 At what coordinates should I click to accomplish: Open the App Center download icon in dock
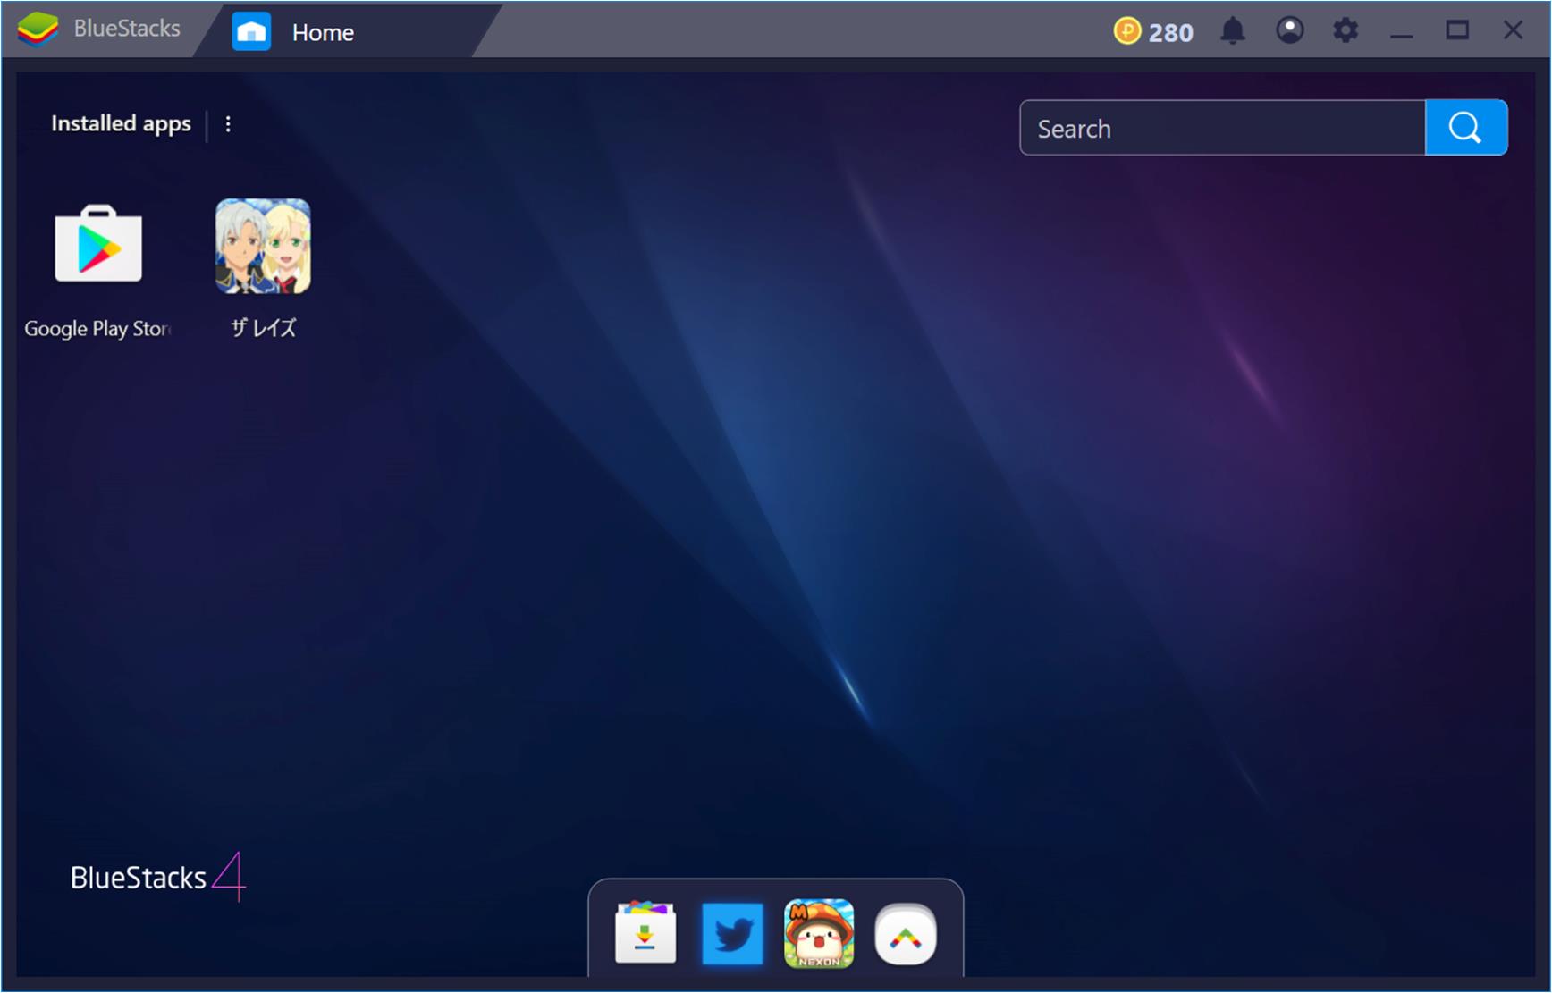click(645, 933)
